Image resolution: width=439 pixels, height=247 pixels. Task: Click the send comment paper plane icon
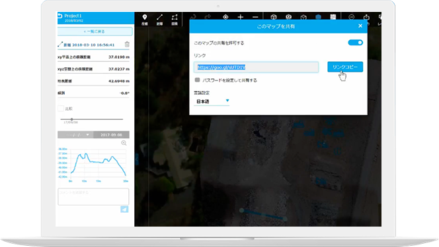[x=124, y=209]
